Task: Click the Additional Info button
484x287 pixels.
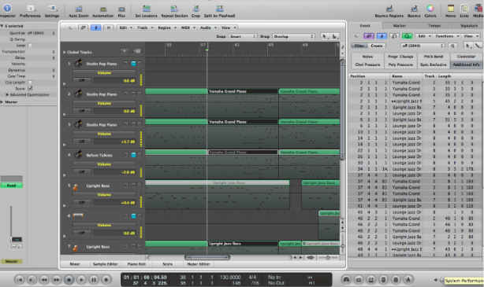Action: [x=466, y=64]
